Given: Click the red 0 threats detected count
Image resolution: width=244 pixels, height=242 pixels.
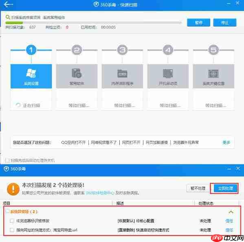Looking at the screenshot, I should point(67,27).
